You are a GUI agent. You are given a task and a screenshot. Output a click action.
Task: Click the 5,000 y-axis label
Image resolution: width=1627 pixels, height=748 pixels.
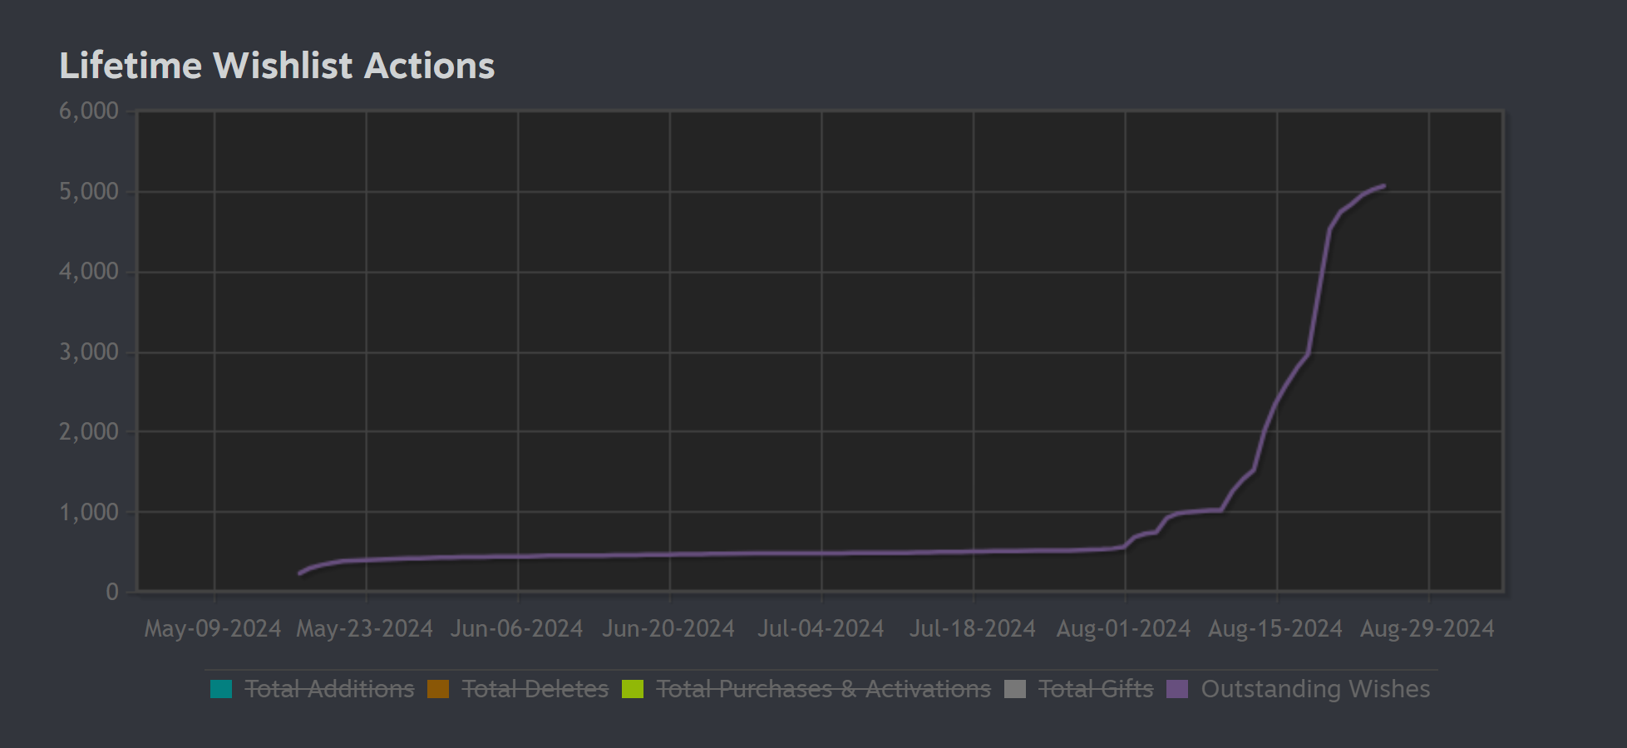[89, 192]
